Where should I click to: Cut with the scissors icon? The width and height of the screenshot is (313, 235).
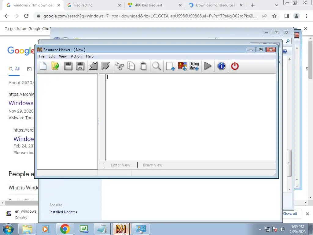tap(120, 66)
